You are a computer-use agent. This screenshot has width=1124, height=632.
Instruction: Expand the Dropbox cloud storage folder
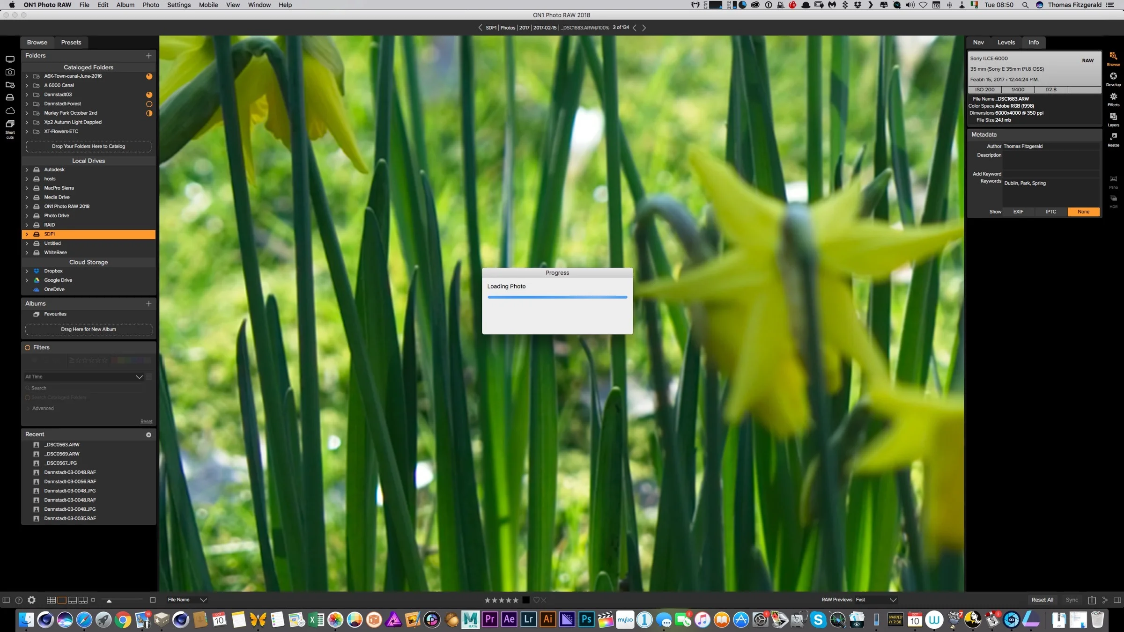[27, 271]
